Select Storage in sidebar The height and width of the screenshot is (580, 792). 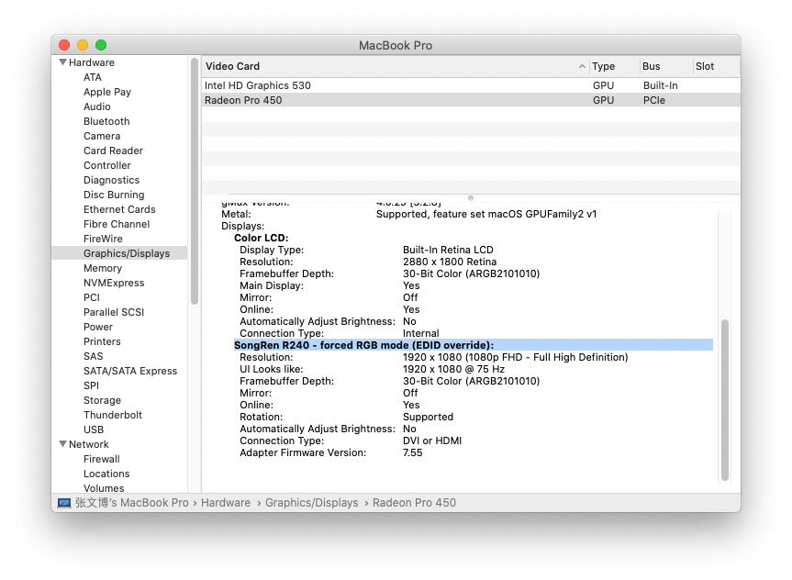coord(102,400)
